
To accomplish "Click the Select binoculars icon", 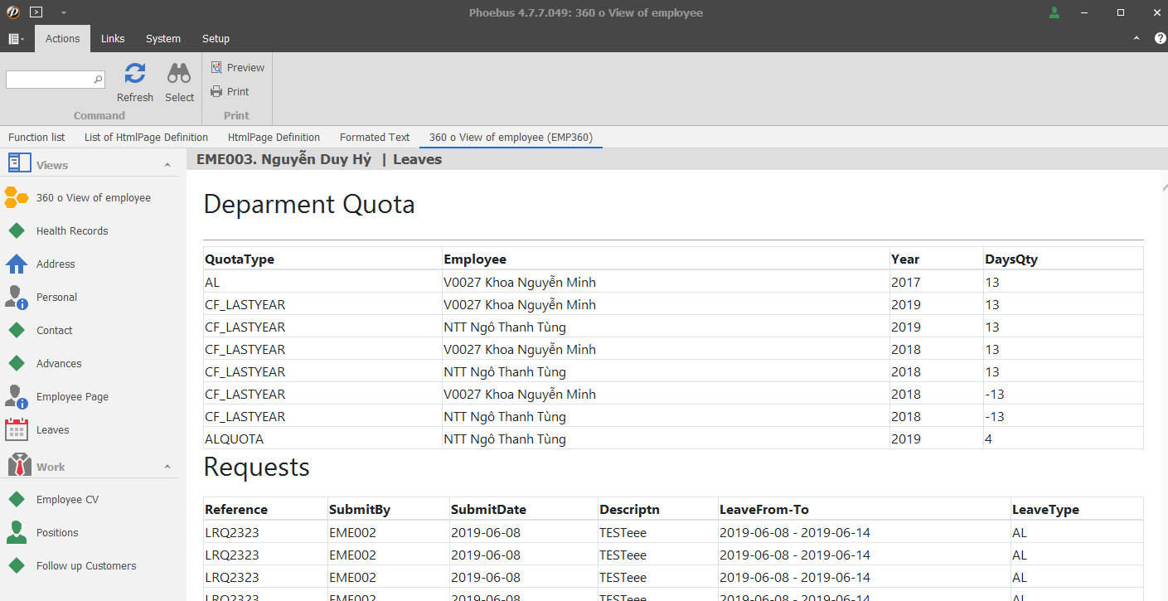I will tap(179, 74).
